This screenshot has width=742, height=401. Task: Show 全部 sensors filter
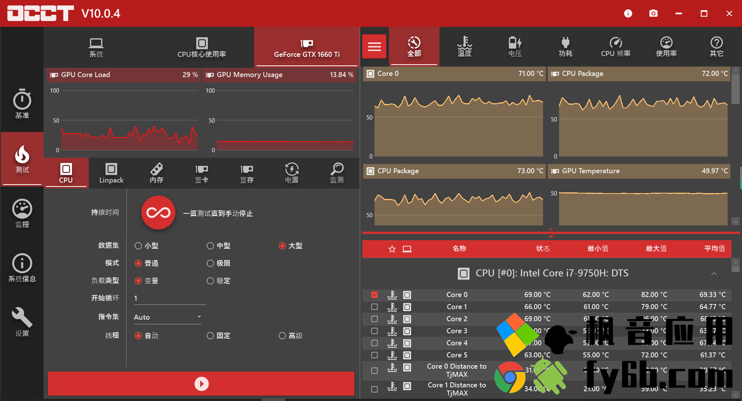[414, 47]
